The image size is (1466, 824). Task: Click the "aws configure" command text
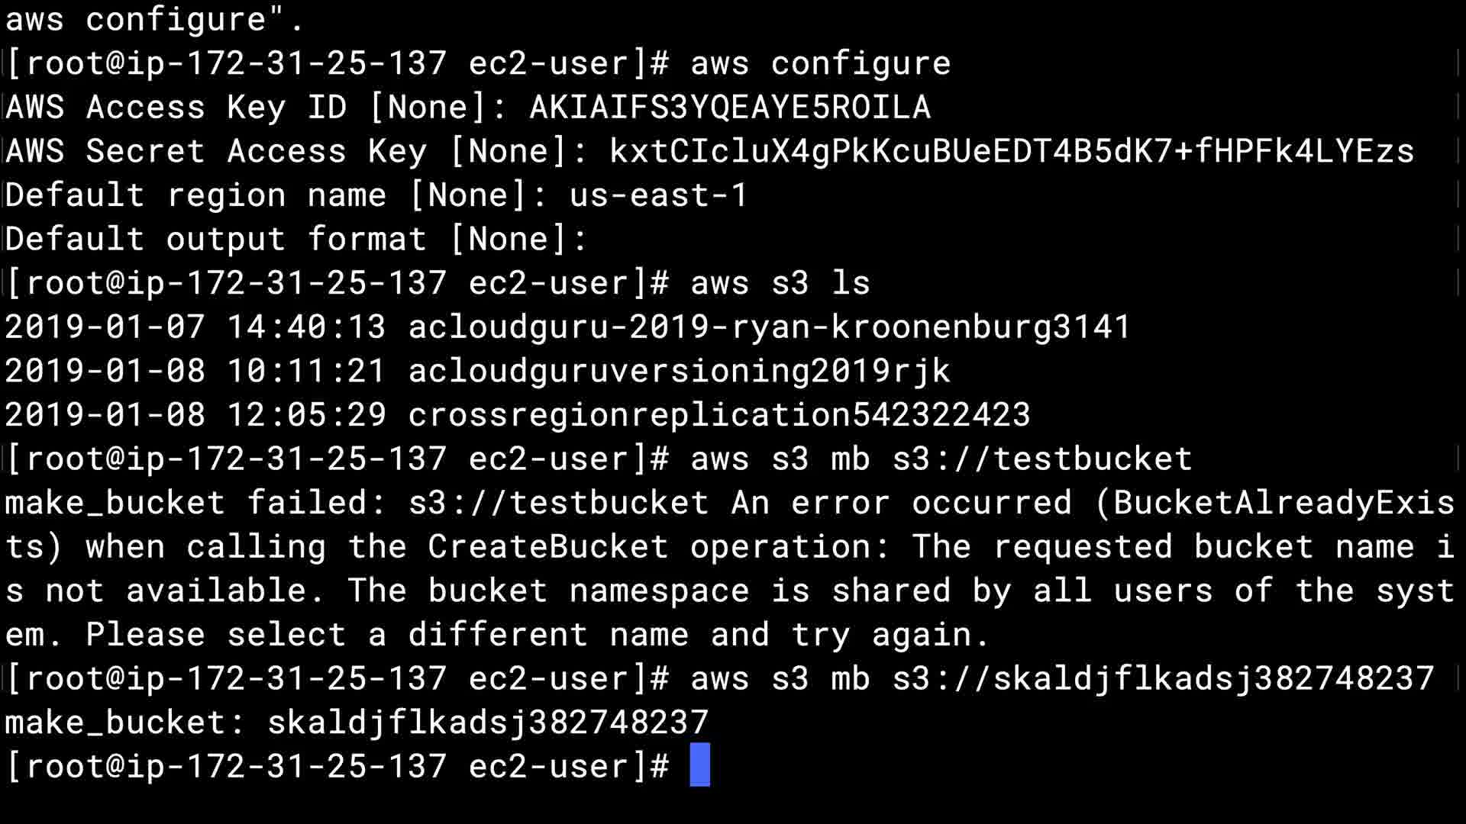pyautogui.click(x=821, y=63)
